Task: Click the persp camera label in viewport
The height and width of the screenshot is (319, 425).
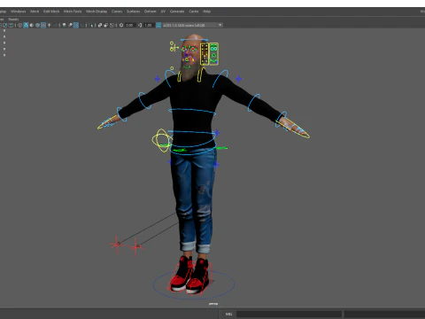Action: pos(213,304)
